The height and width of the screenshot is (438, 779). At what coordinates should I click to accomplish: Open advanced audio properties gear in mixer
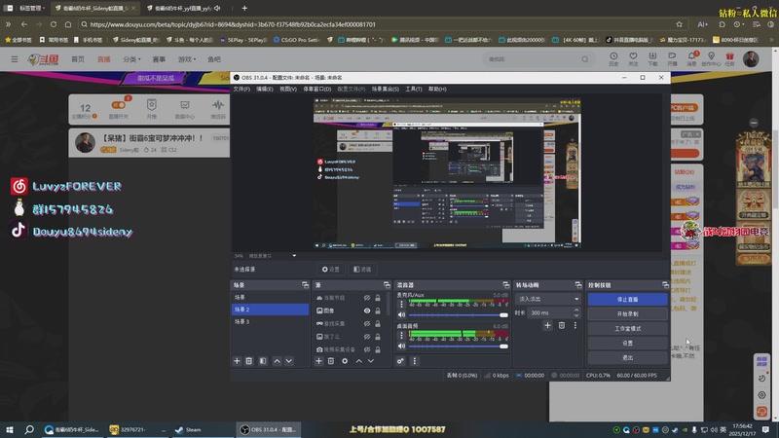pos(400,361)
